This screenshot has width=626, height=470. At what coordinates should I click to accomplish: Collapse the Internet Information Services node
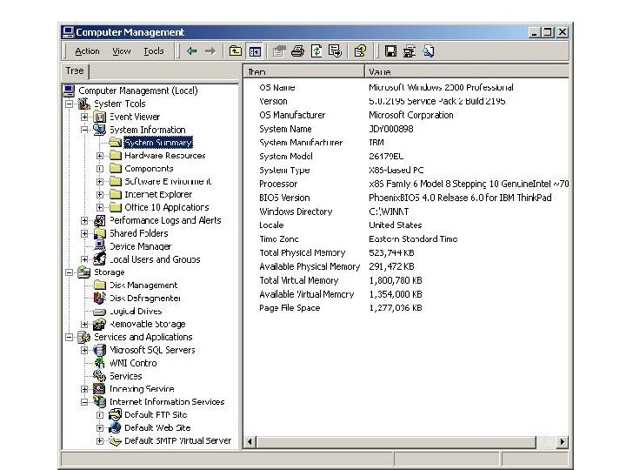[x=84, y=401]
